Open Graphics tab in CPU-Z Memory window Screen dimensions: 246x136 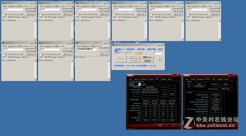click(x=220, y=79)
